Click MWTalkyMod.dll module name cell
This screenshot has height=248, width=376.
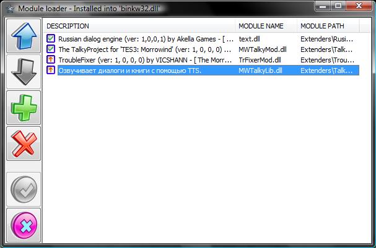click(x=263, y=49)
